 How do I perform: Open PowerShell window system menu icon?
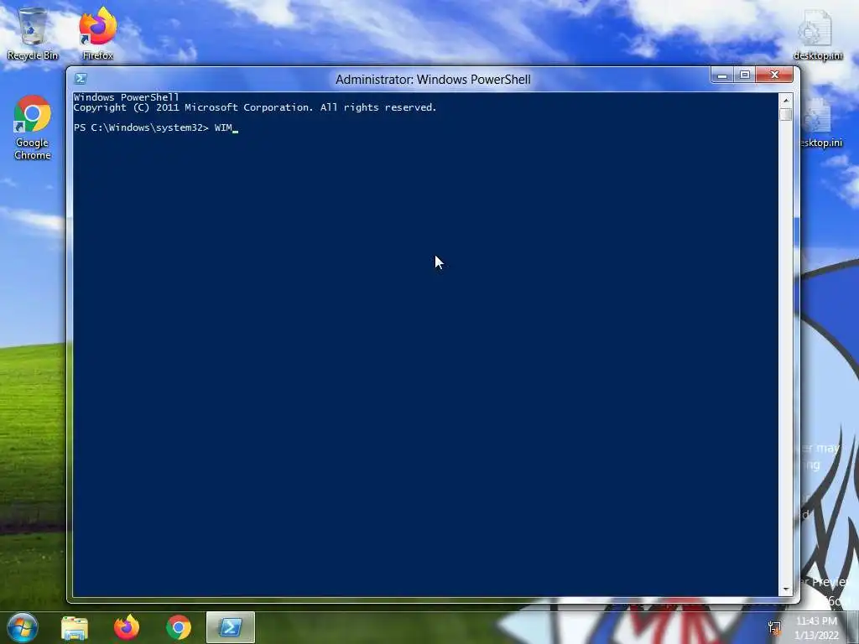point(81,79)
